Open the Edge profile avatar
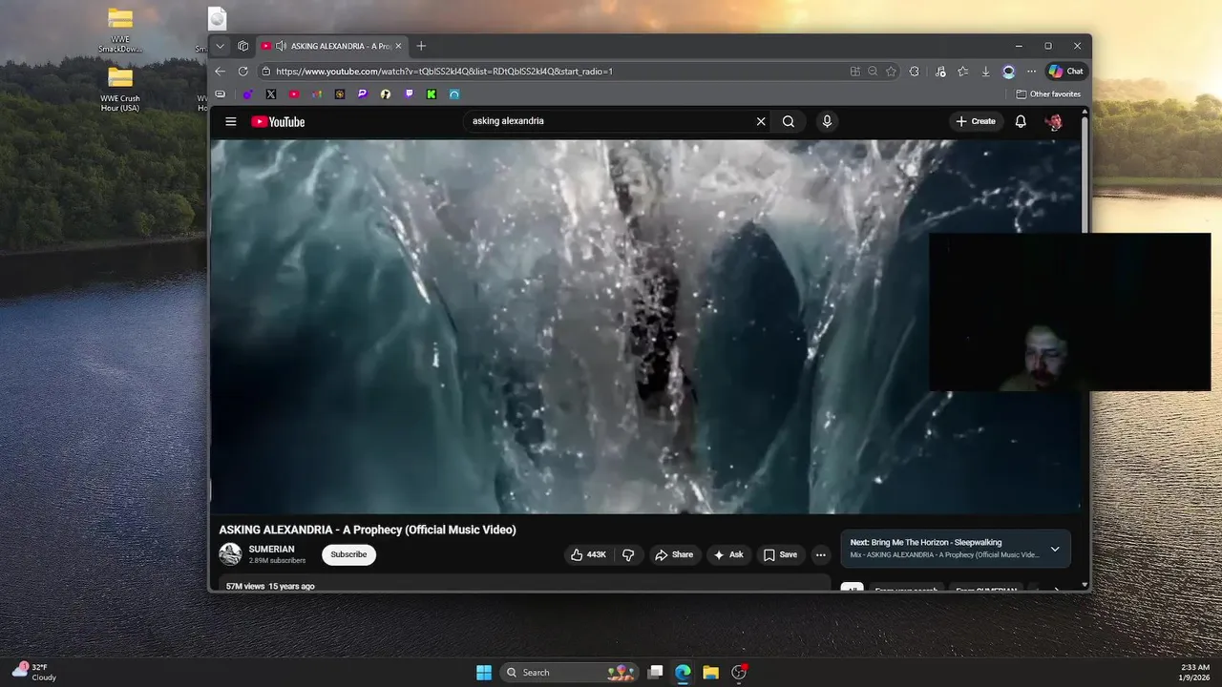Screen dimensions: 1222x687 (x=1008, y=72)
